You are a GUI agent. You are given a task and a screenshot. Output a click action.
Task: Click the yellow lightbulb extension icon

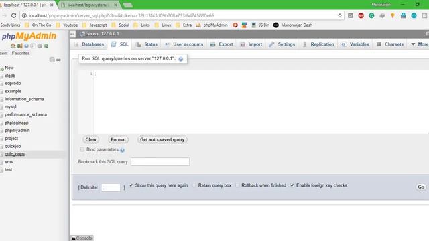pyautogui.click(x=393, y=15)
